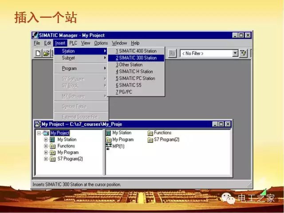This screenshot has height=213, width=284.
Task: Select Functions icon in the right pane
Action: pyautogui.click(x=150, y=133)
